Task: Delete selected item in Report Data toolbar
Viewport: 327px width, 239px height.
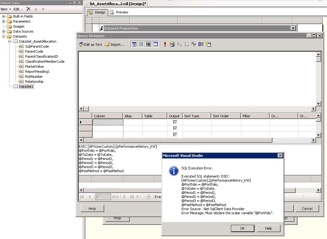Action: click(29, 9)
